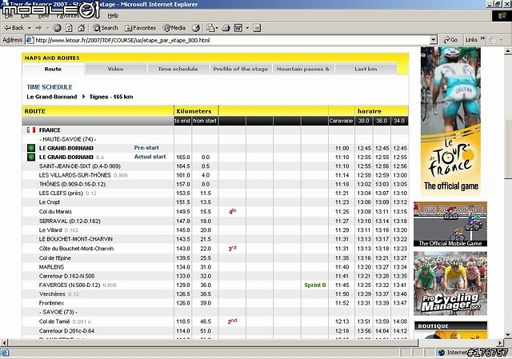The image size is (512, 359).
Task: Click the Discuss toolbar icon
Action: click(x=257, y=28)
